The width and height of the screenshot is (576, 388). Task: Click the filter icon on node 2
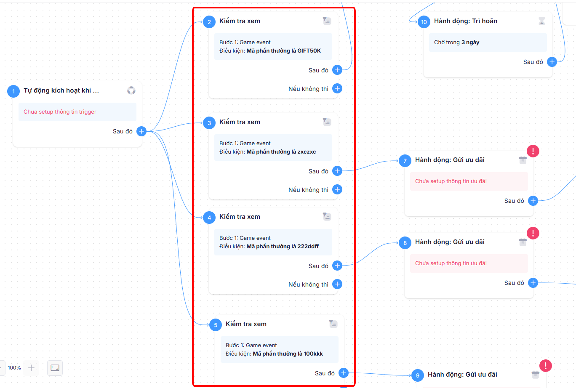pos(327,21)
